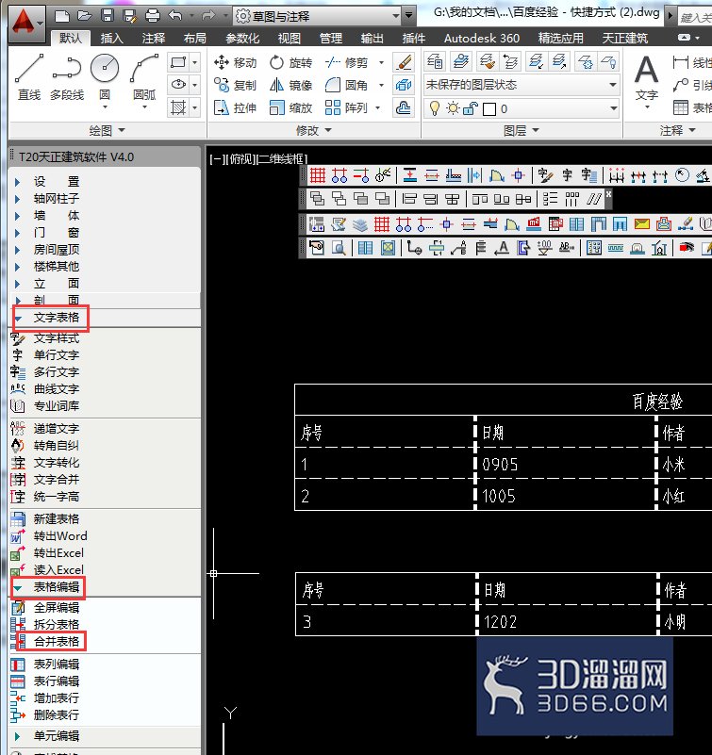Click the 缩放 (Scale) tool

coord(291,107)
